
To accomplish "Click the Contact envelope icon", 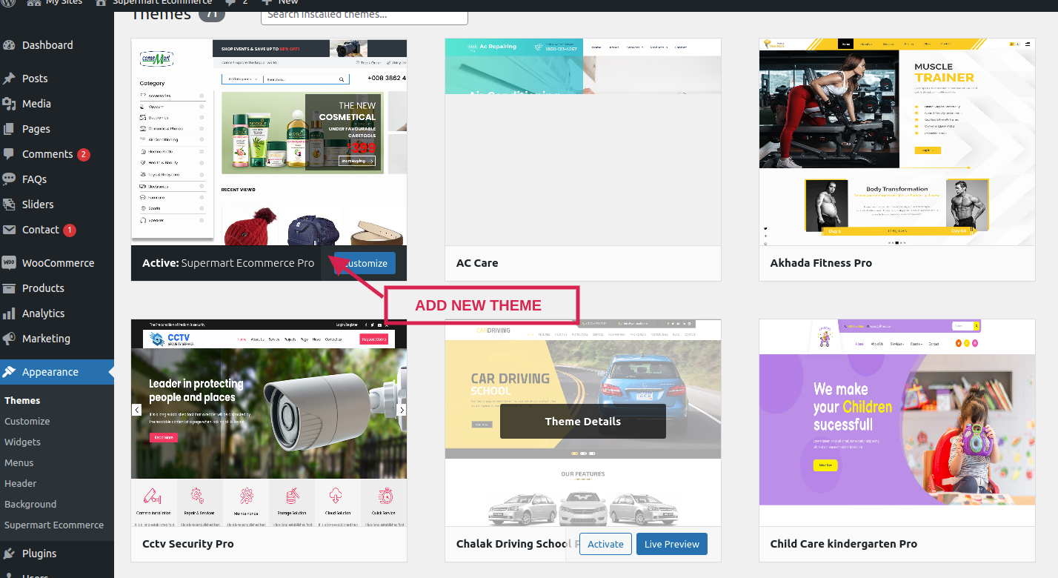I will coord(9,230).
